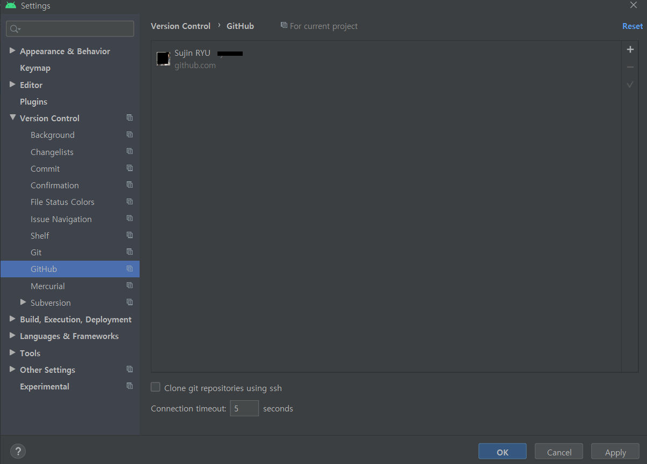Click the Connection timeout input field

(x=244, y=408)
